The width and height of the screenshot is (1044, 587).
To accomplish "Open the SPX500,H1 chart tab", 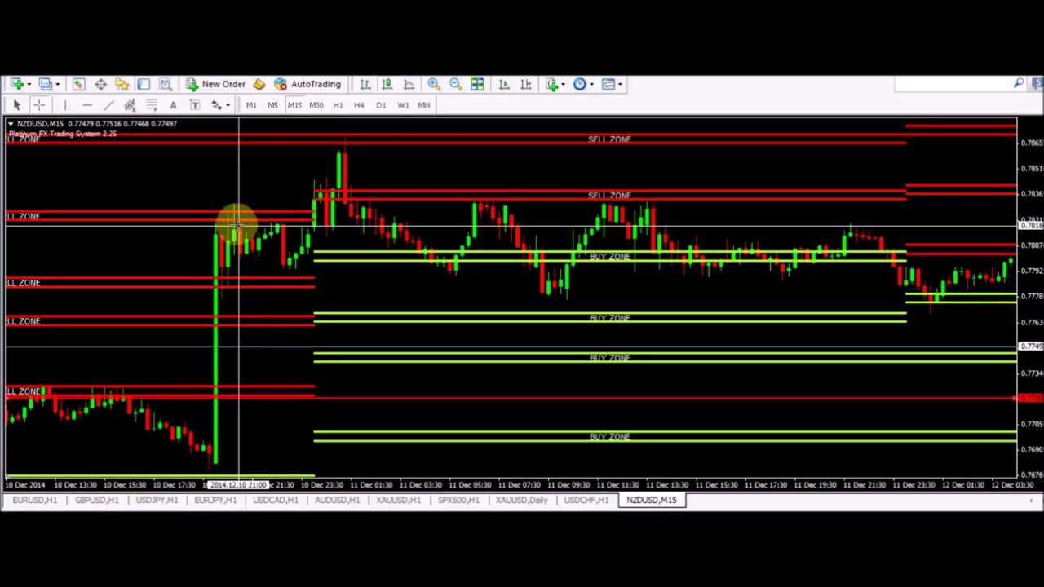I will 458,500.
